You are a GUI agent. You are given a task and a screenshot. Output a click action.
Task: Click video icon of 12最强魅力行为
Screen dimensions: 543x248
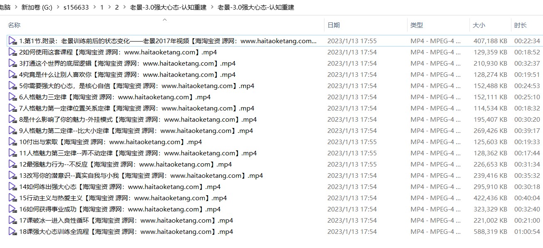[x=12, y=165]
